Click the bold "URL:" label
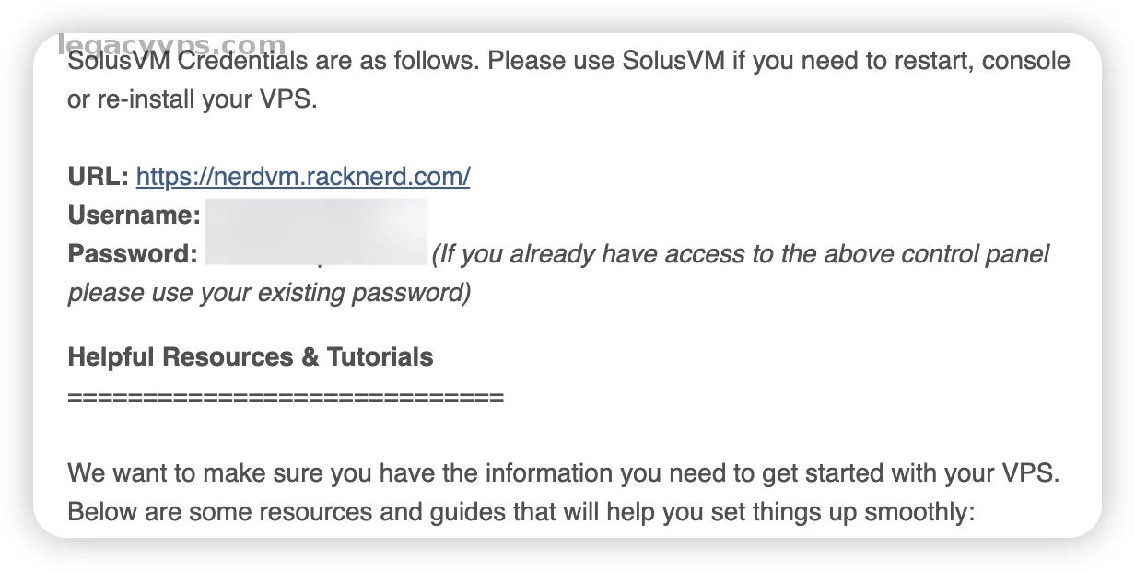Viewport: 1135px width, 571px height. [x=99, y=176]
